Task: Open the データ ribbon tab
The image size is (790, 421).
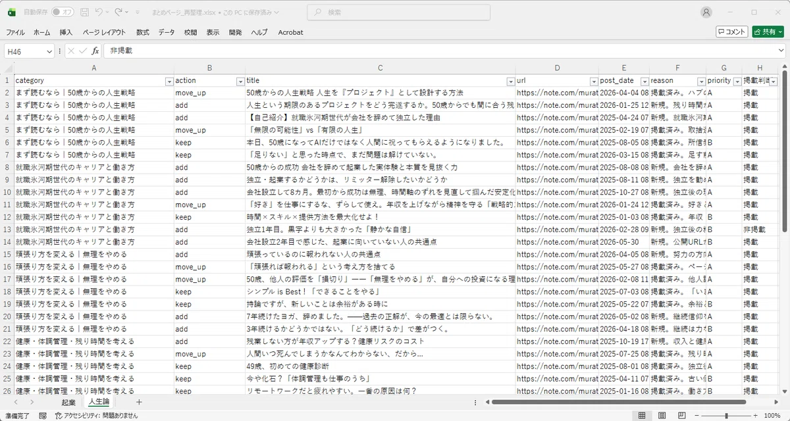Action: [x=167, y=32]
